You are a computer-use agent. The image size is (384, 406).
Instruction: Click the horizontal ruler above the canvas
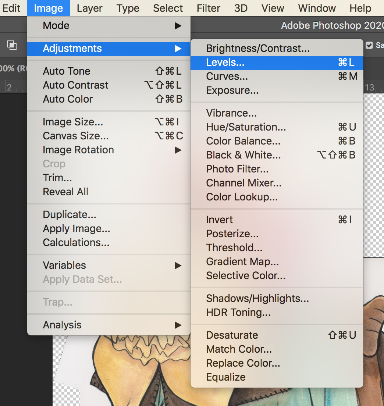click(x=15, y=88)
